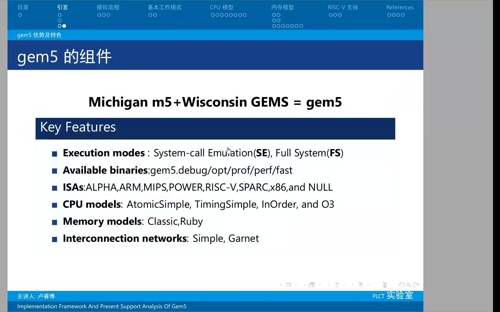Click the heading Michigan m5+Wisconsin GEMS = gem5
The width and height of the screenshot is (500, 312).
point(215,102)
